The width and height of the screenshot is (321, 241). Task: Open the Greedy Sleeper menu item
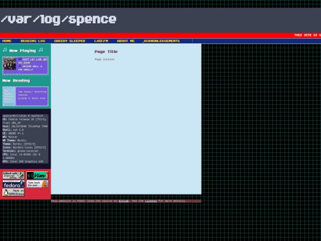pos(70,41)
